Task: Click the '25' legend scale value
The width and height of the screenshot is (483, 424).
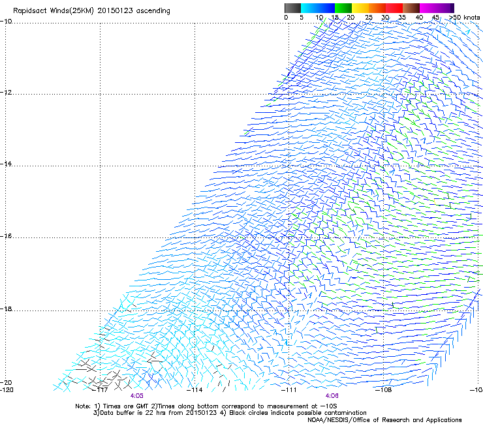Action: pyautogui.click(x=369, y=18)
